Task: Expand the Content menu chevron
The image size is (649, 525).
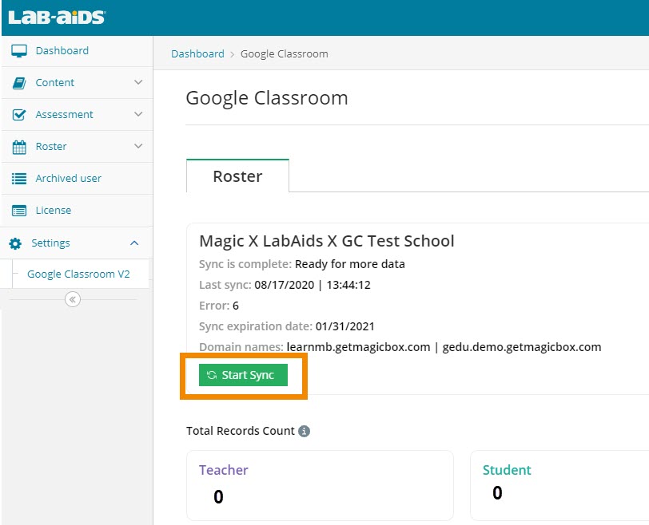Action: pyautogui.click(x=138, y=82)
